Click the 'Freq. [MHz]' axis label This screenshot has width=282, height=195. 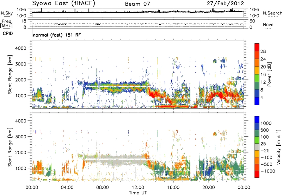[x=7, y=24]
